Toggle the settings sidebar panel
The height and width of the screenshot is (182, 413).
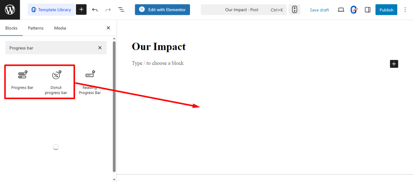pos(367,10)
